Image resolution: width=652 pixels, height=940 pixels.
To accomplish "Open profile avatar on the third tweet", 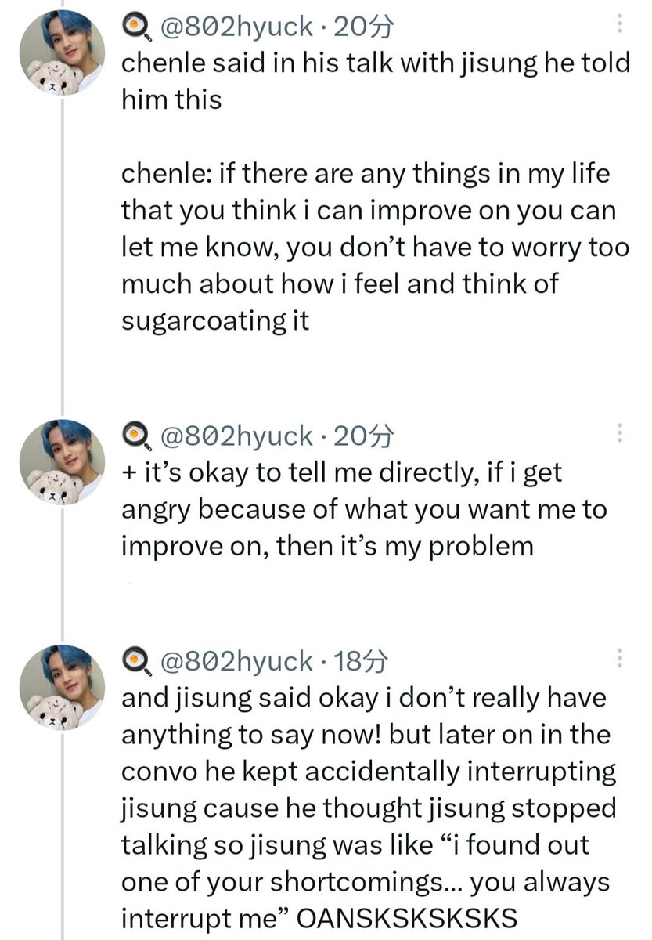I will 63,688.
